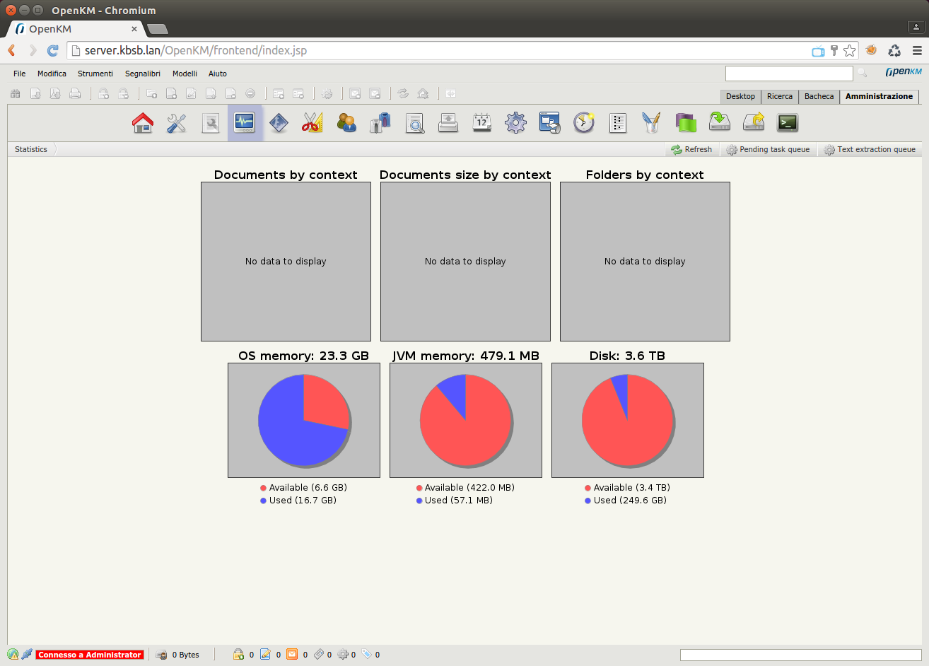Open the clock scheduler icon
This screenshot has height=666, width=929.
pyautogui.click(x=584, y=123)
